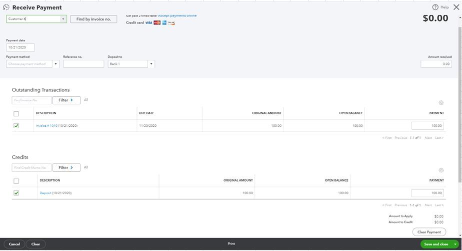Click First in Credits pagination
Screen dimensions: 462x251
pos(387,205)
